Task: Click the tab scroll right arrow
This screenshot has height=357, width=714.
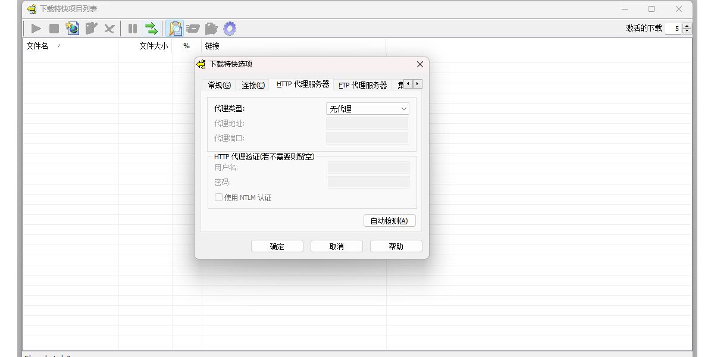Action: pyautogui.click(x=416, y=84)
